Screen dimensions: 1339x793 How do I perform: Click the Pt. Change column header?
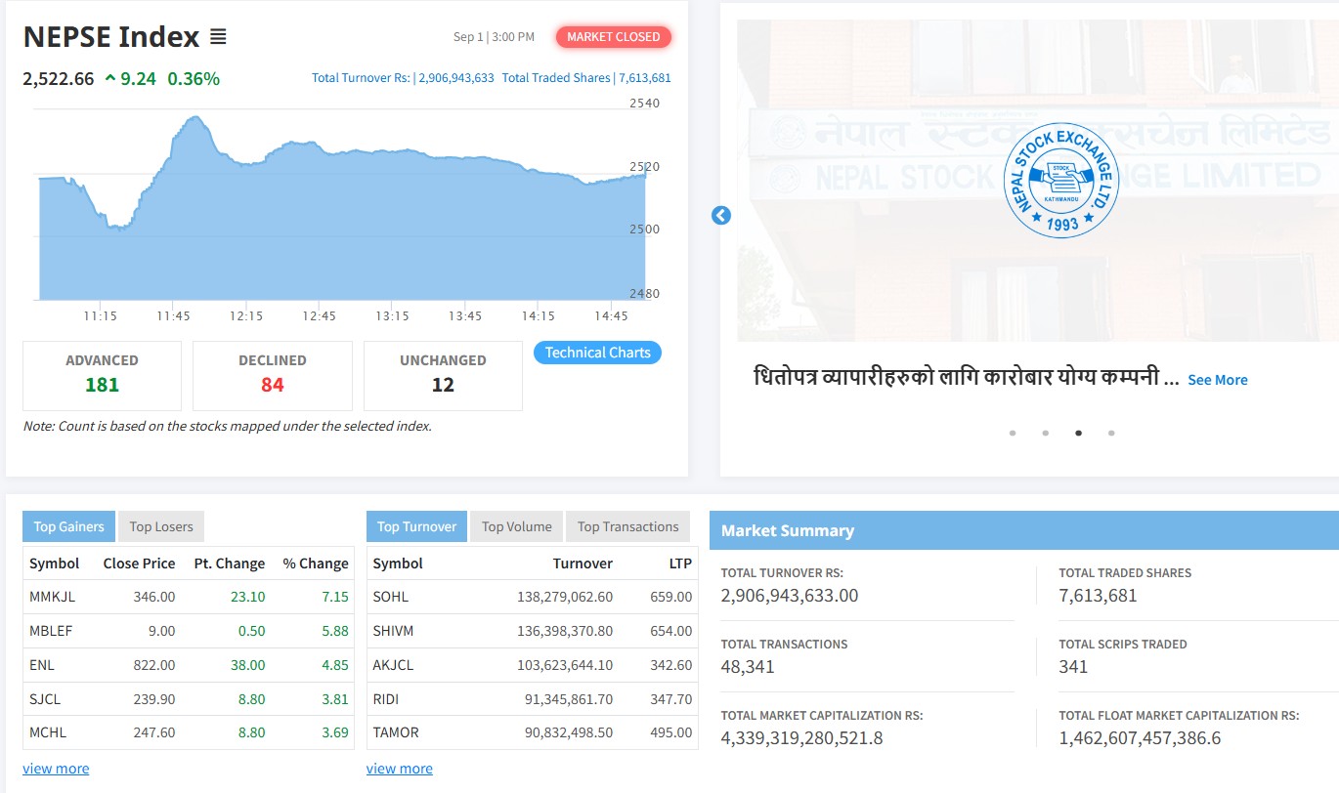click(230, 563)
